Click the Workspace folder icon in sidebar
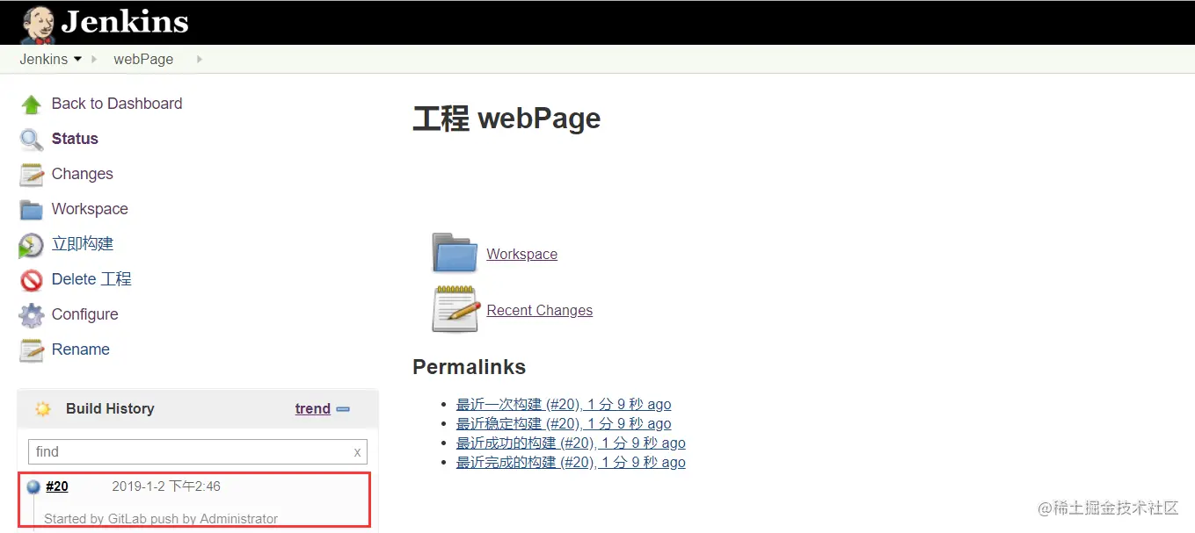The image size is (1195, 533). (x=32, y=210)
